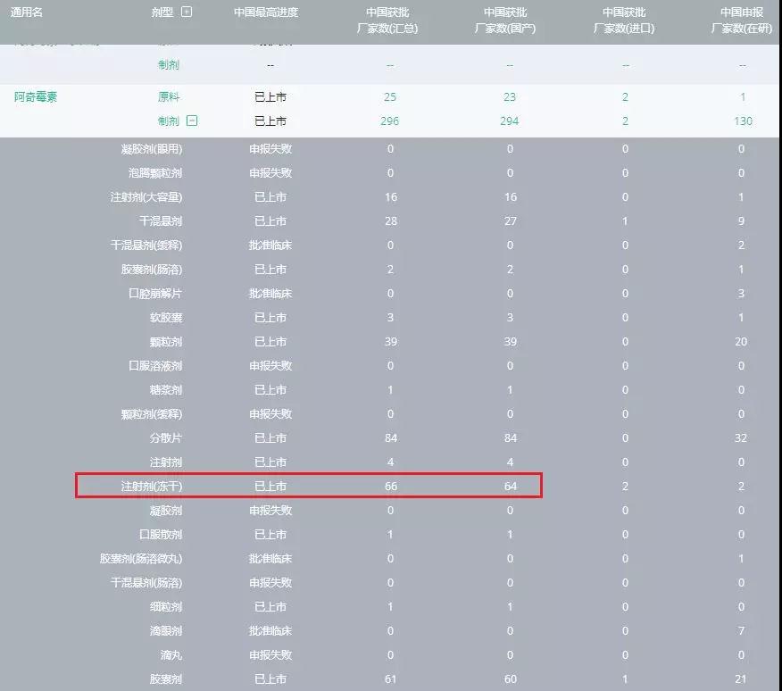Select the 口腔崩解片 row label
The width and height of the screenshot is (782, 691).
point(155,294)
